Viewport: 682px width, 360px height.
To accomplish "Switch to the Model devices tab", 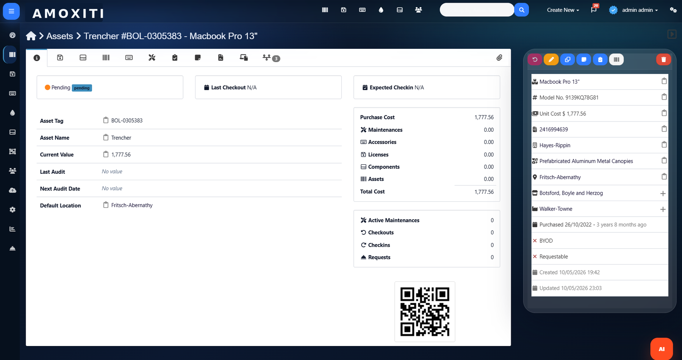I will point(244,58).
